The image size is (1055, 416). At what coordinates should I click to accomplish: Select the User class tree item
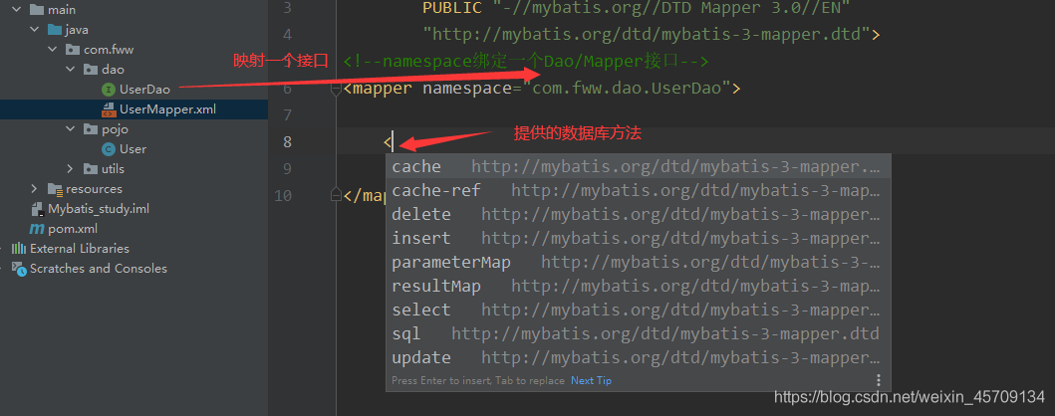tap(132, 149)
